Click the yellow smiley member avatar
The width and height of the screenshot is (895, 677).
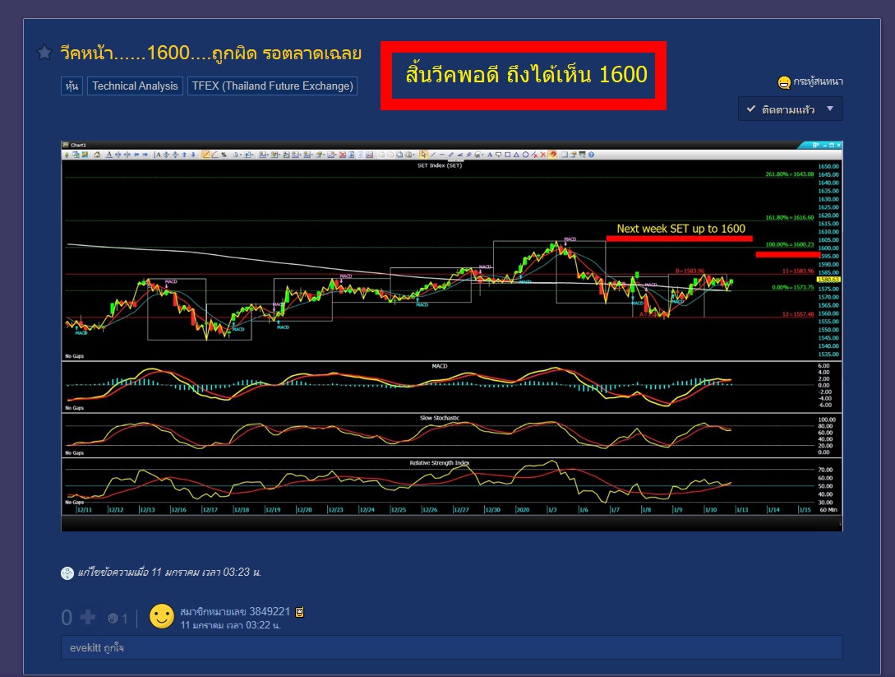tap(162, 617)
